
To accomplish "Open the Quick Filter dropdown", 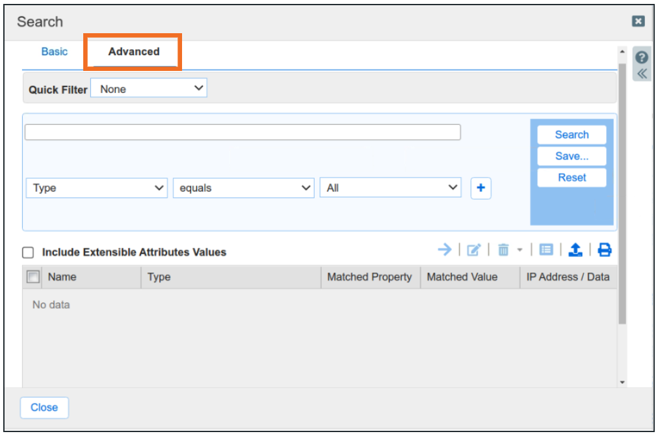I will [x=149, y=89].
